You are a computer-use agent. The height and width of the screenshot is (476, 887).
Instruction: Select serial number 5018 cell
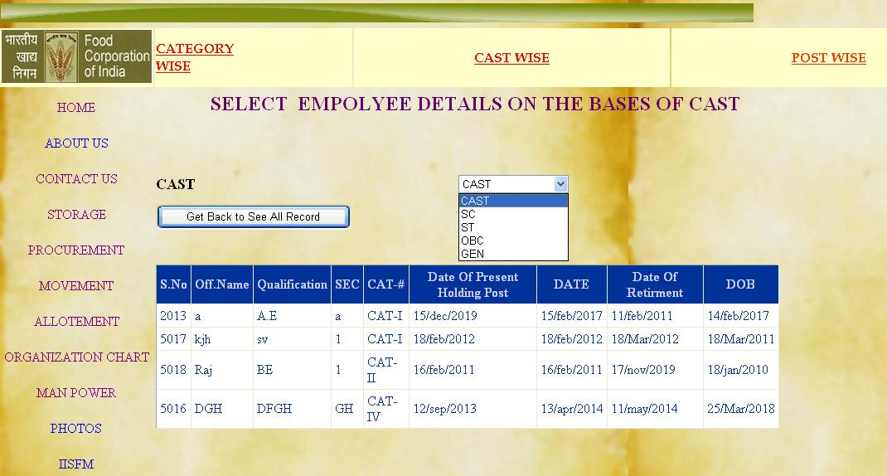[173, 370]
